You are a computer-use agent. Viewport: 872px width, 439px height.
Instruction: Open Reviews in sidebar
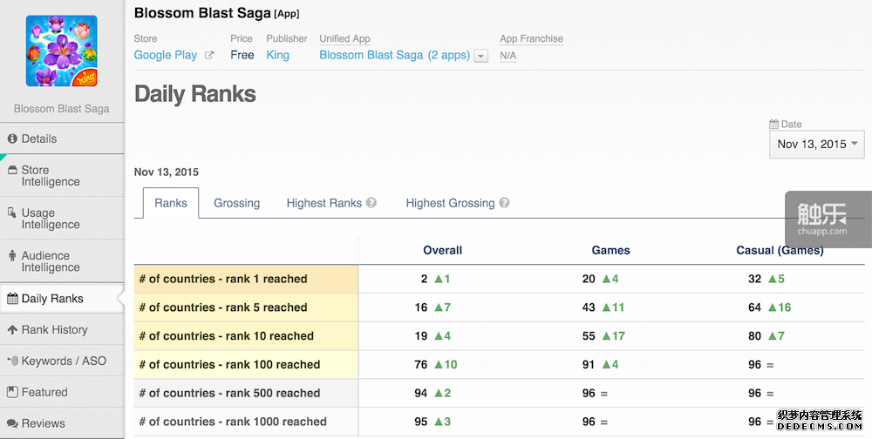pyautogui.click(x=62, y=422)
